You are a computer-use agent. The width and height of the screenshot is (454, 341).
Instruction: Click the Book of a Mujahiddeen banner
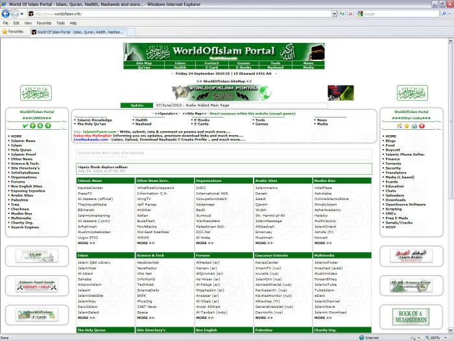point(411,317)
